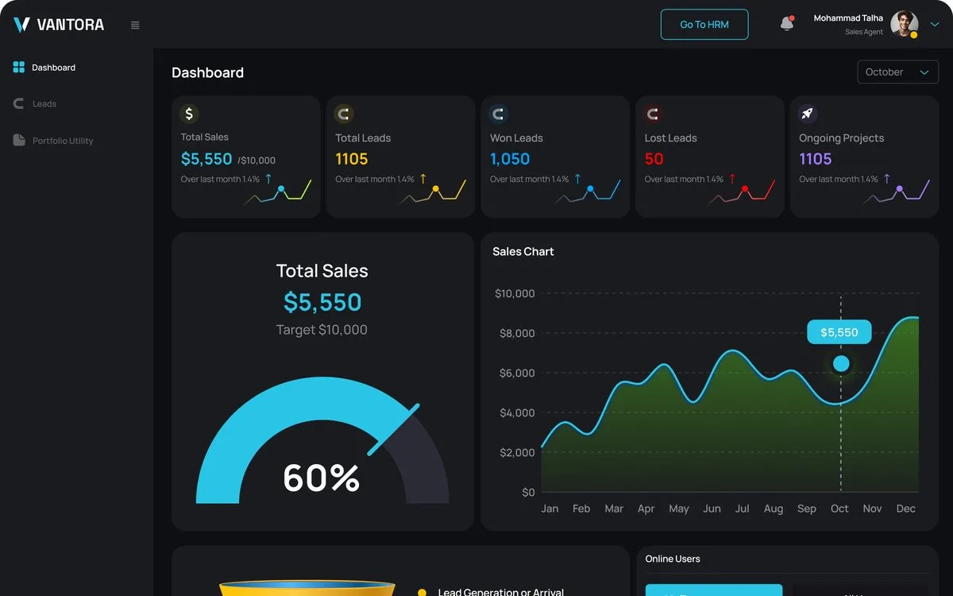Image resolution: width=953 pixels, height=596 pixels.
Task: Select the Dec label on the chart axis
Action: [905, 509]
